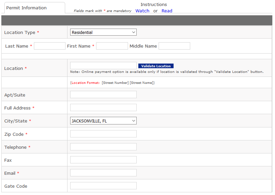
Task: Focus the Full Address input field
Action: coord(103,107)
